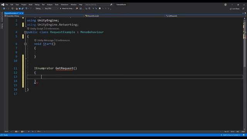Open the account profile avatar
Viewport: 247px width, 139px height.
225,5
